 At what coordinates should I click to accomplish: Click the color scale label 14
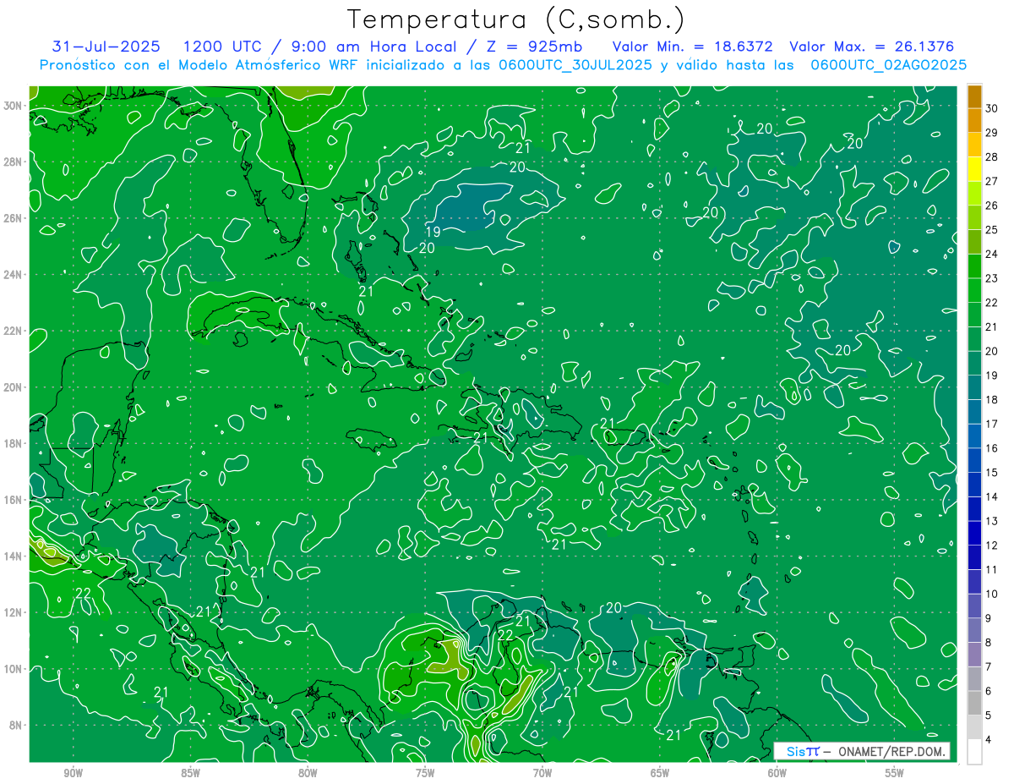[x=992, y=496]
